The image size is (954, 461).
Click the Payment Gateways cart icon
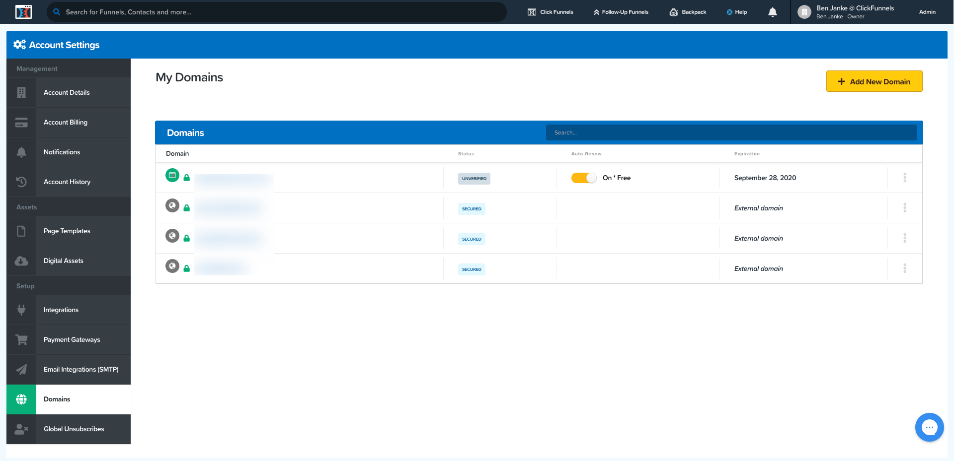[x=21, y=340]
